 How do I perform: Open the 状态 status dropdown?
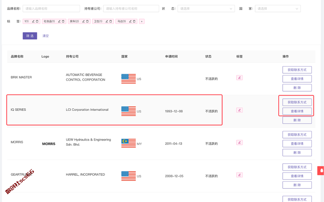pyautogui.click(x=206, y=9)
